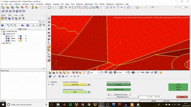Viewport: 191px width, 107px height.
Task: Click the plus zoom-in icon below viewport
Action: point(75,76)
